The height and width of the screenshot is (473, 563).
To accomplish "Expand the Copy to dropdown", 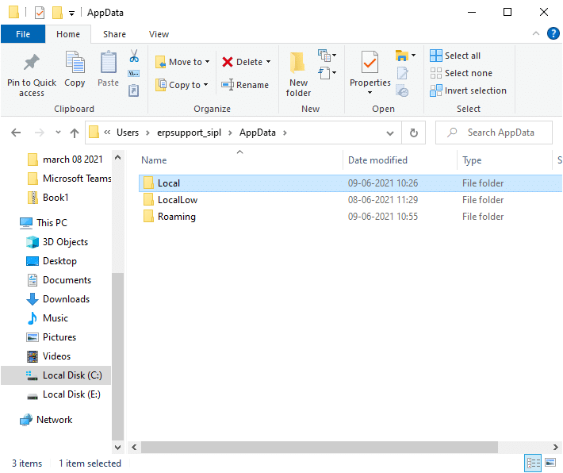I will [x=205, y=85].
